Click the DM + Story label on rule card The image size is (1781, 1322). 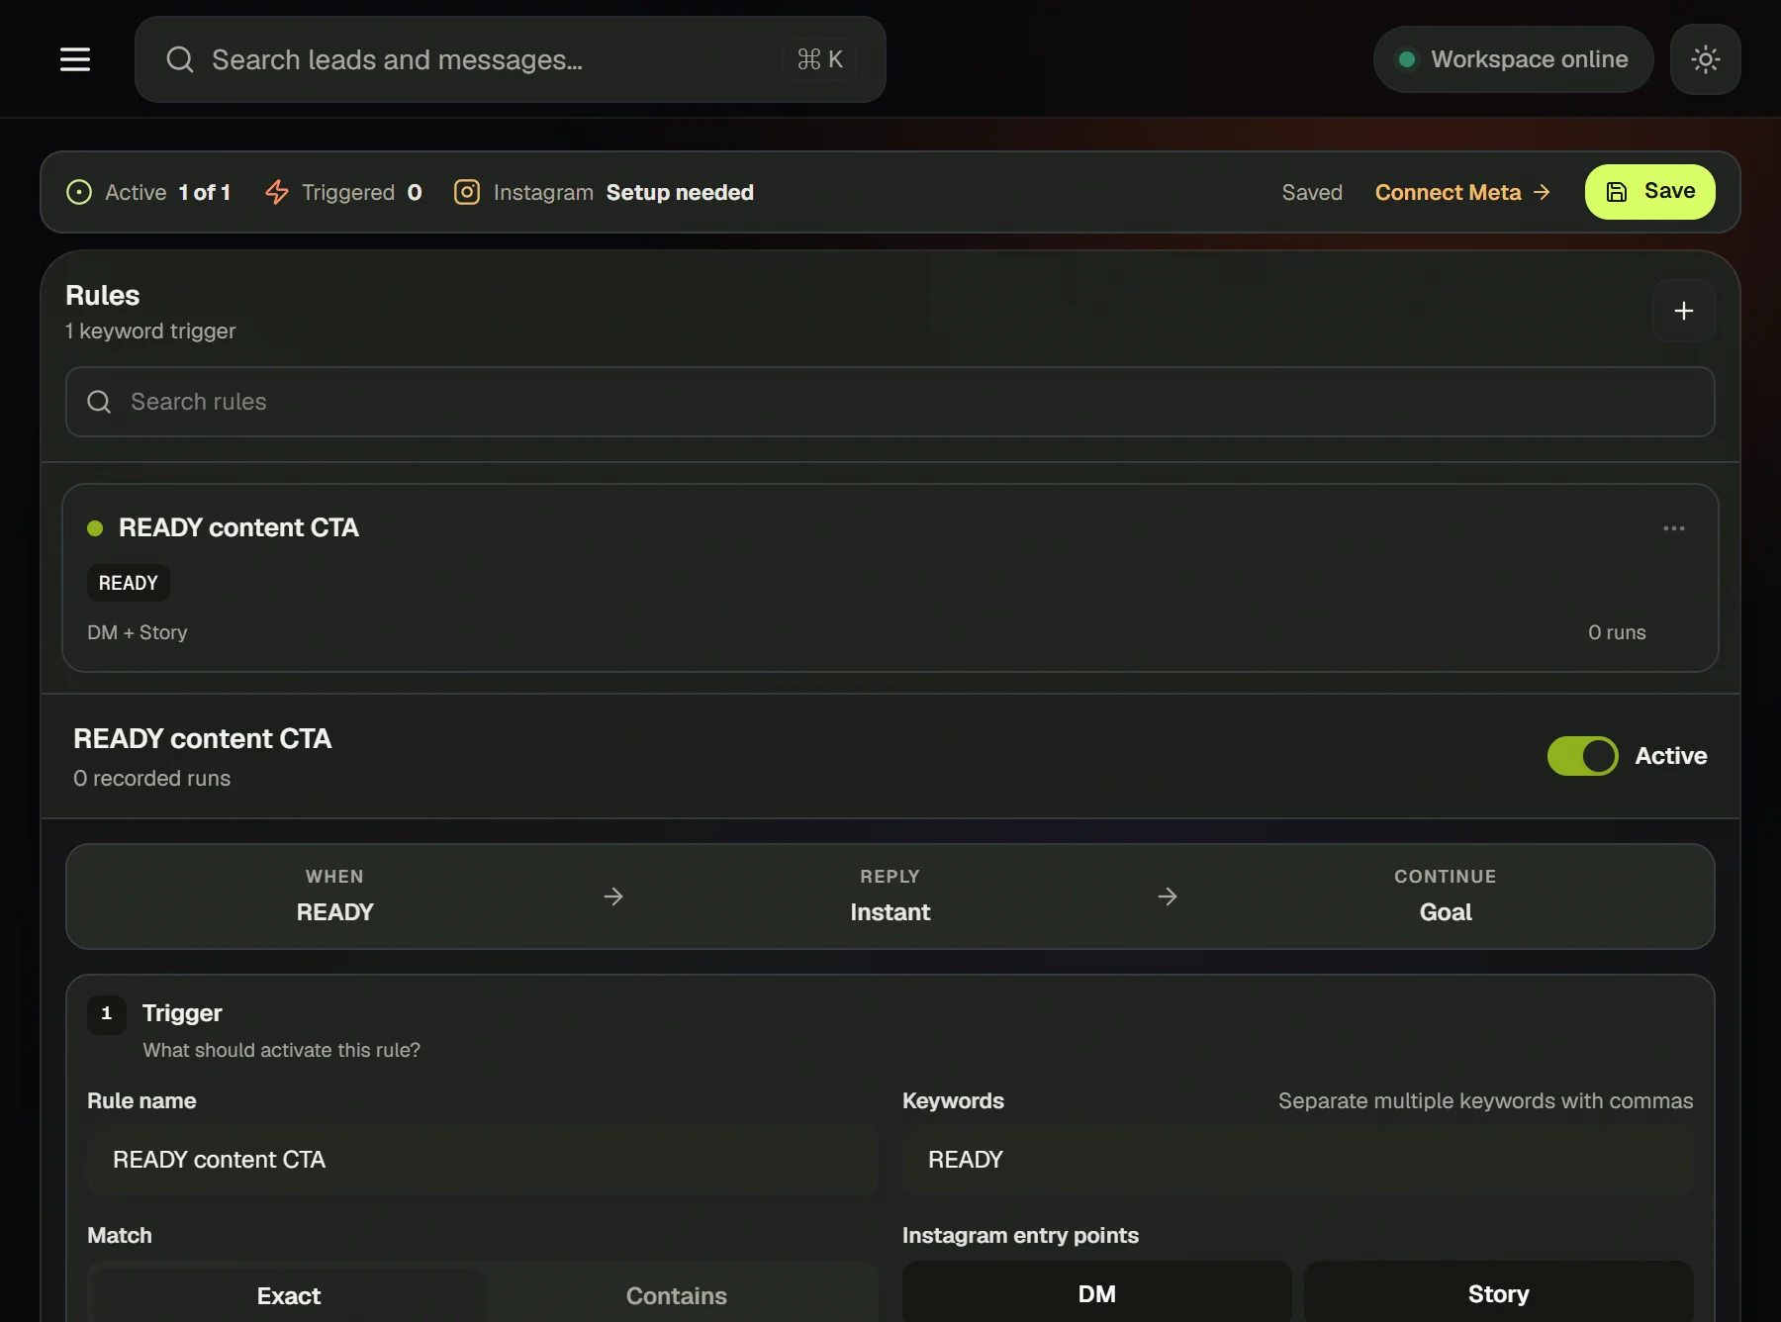(138, 632)
